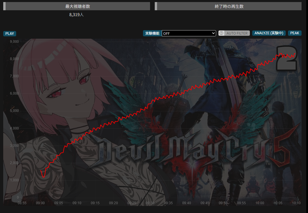This screenshot has height=213, width=308.
Task: Toggle the AUTO FILTER switch
Action: pyautogui.click(x=234, y=33)
